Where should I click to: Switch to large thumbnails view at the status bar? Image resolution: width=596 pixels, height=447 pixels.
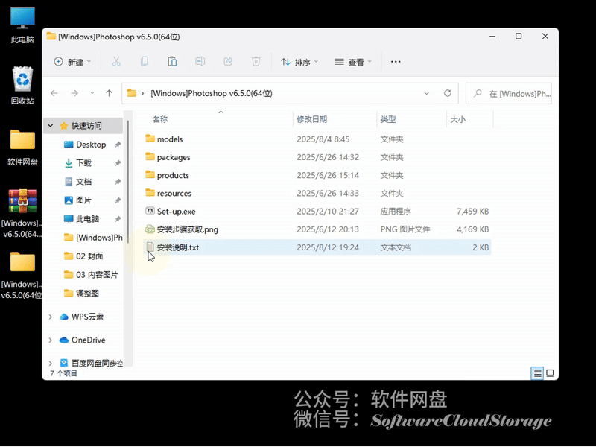(550, 373)
